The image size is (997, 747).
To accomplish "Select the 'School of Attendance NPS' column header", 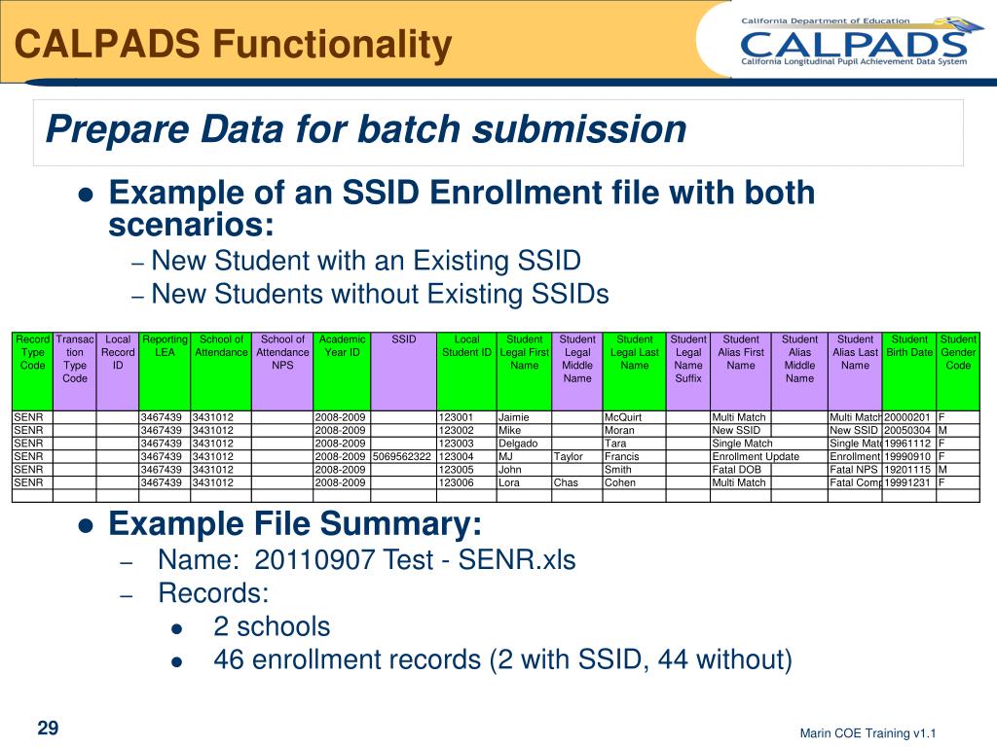I will coord(282,372).
